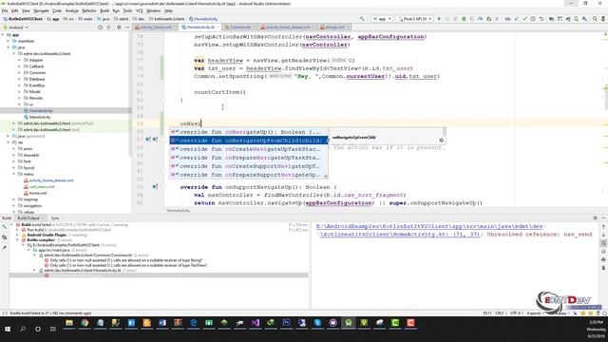
Task: Click the pin icon in the build panel
Action: click(x=4, y=247)
